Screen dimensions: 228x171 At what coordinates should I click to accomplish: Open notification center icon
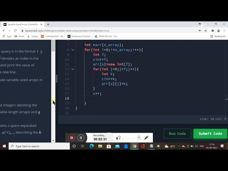click(222, 146)
